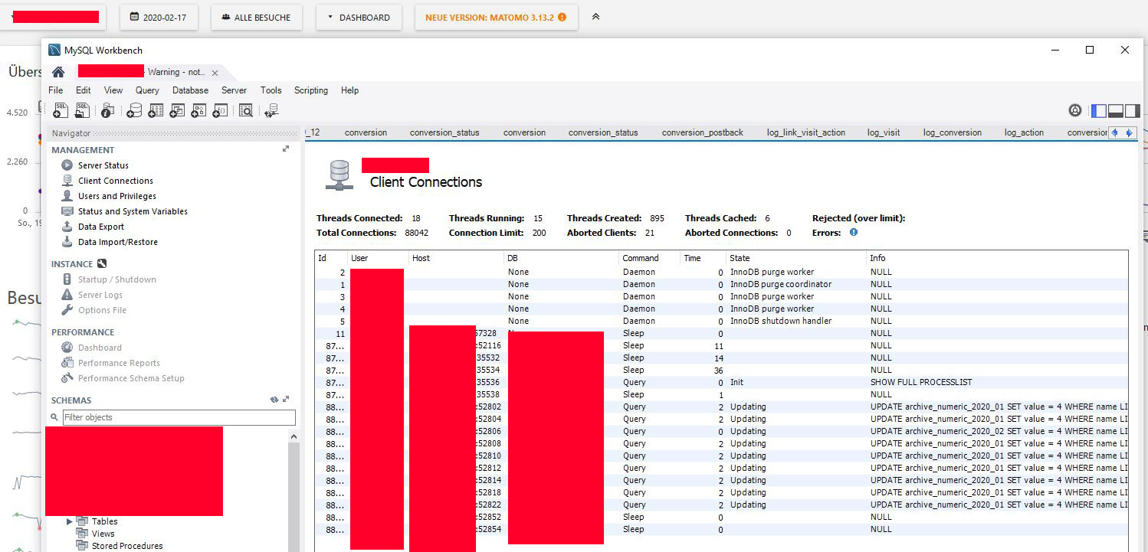Viewport: 1148px width, 552px height.
Task: Click the Errors info icon
Action: tap(854, 232)
